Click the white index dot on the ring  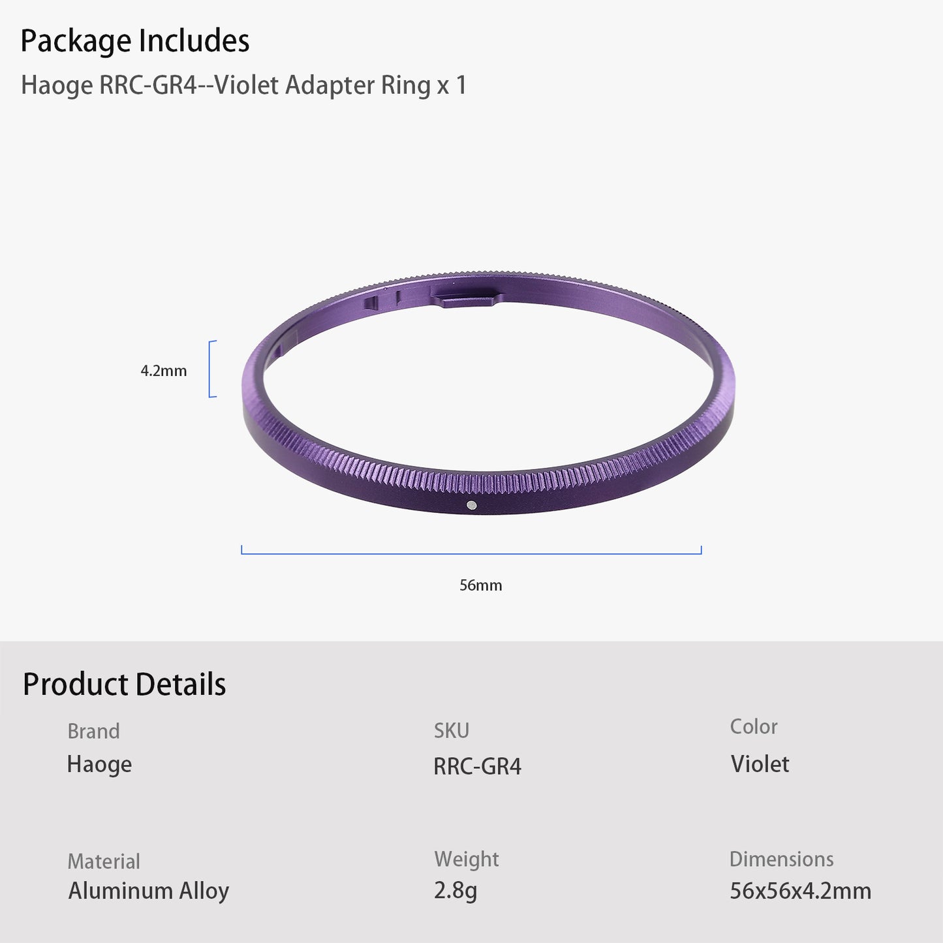click(472, 504)
